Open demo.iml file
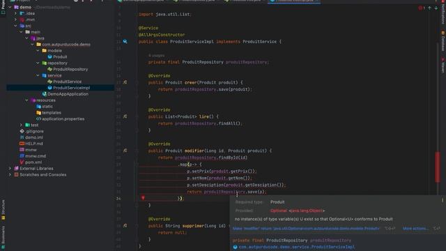This screenshot has width=446, height=251. click(34, 137)
